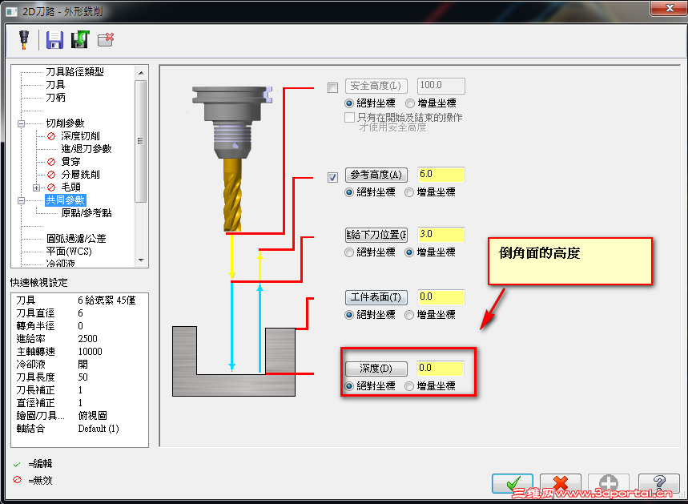Cancel with the red X button
The image size is (688, 504).
(x=561, y=483)
